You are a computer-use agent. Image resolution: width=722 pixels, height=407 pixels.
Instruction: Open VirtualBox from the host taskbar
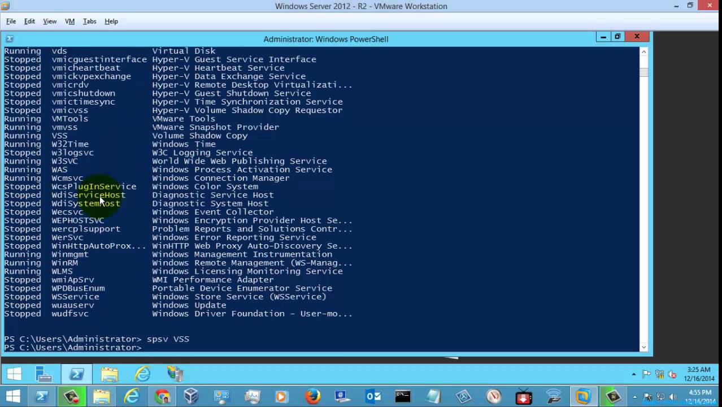[x=192, y=397]
